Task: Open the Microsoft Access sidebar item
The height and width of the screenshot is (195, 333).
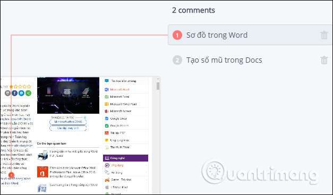Action: tap(125, 111)
